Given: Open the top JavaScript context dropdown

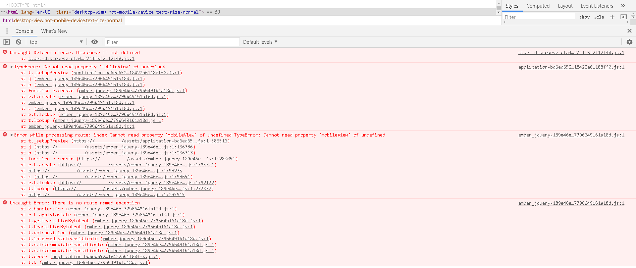Looking at the screenshot, I should [x=56, y=42].
